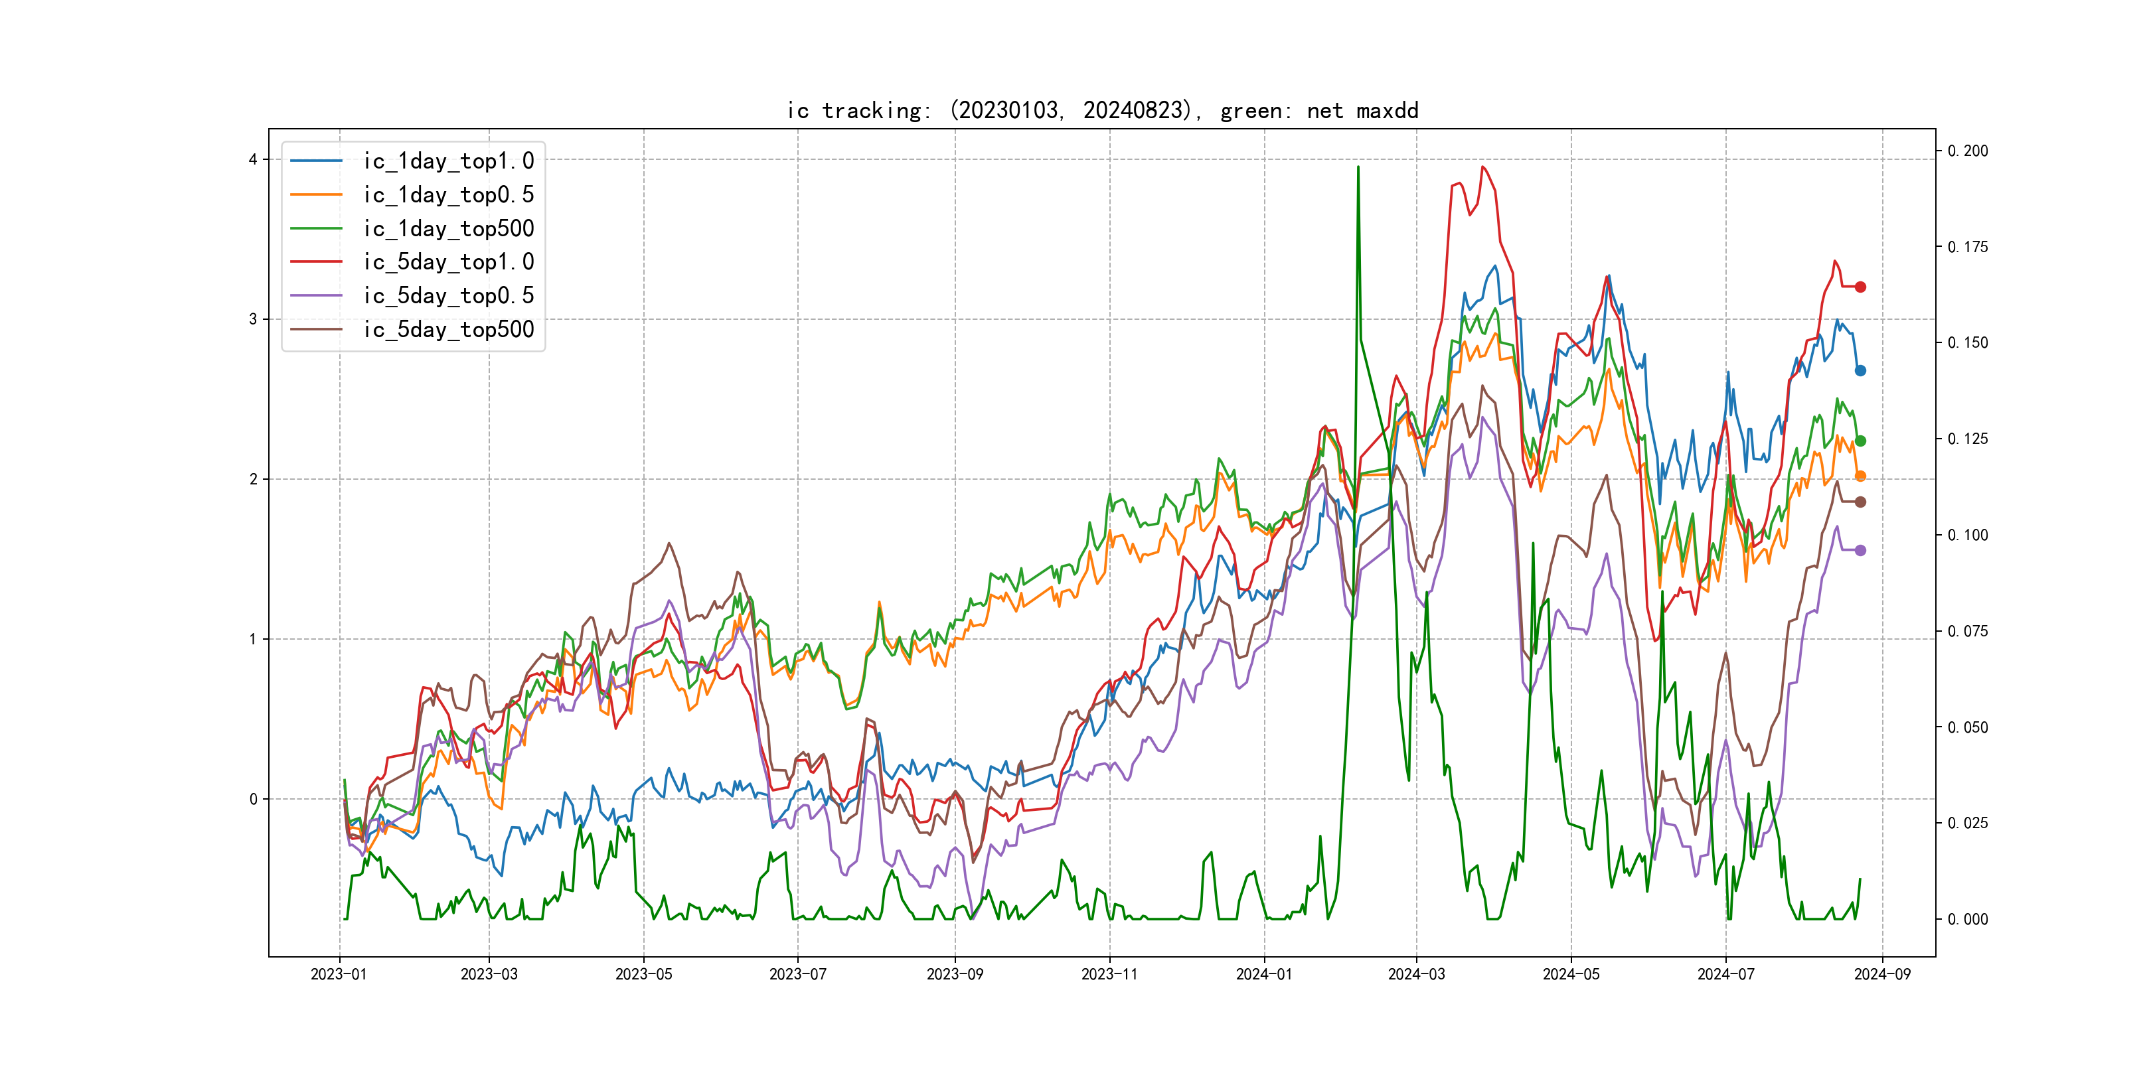Click the blue line swatch in the legend

click(317, 161)
